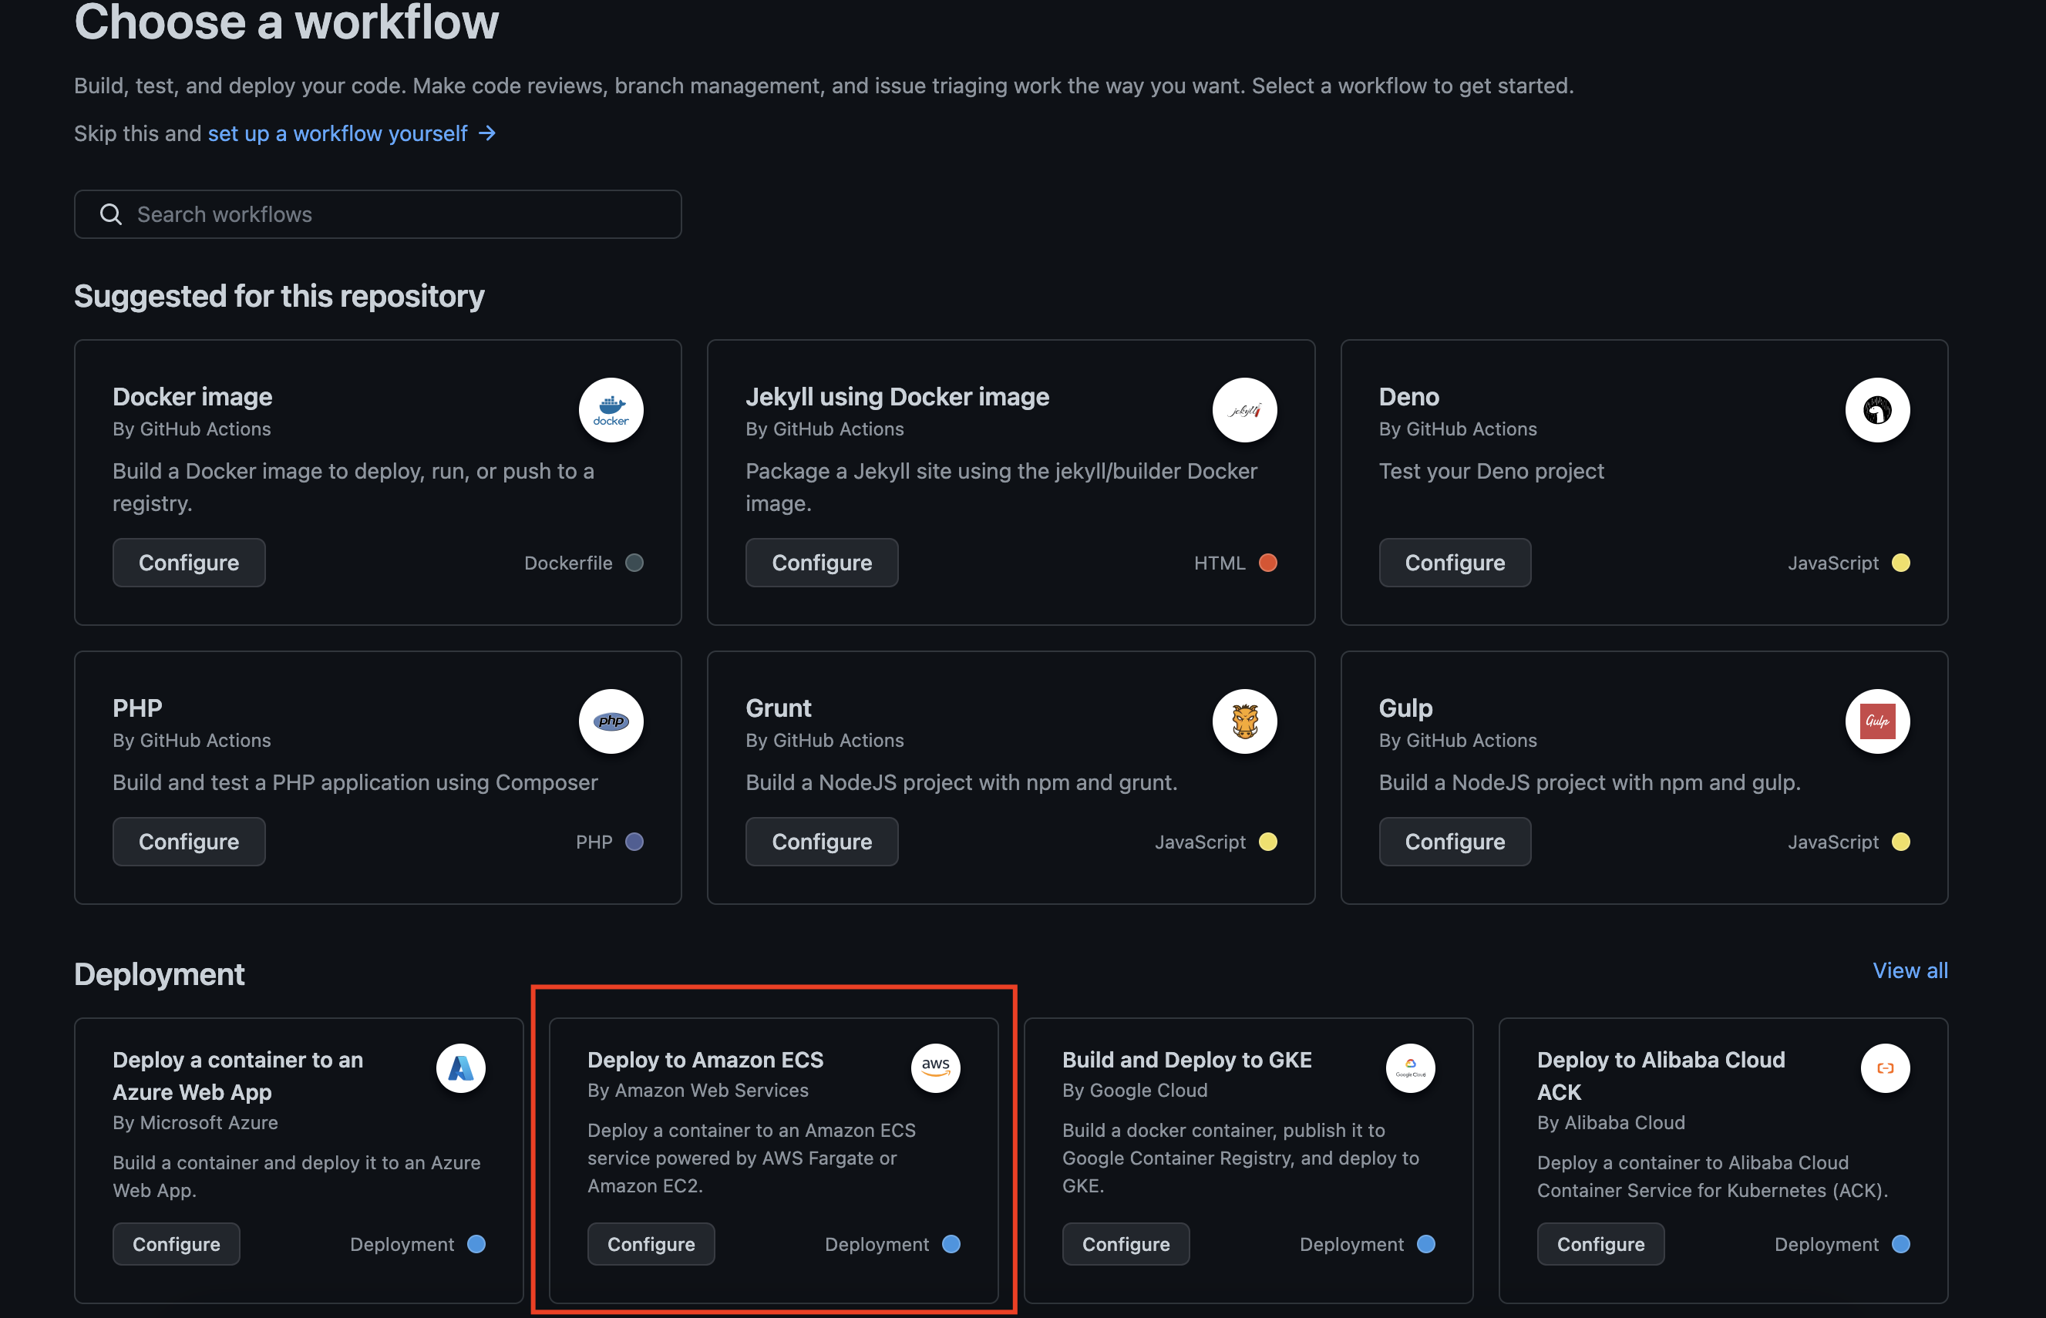2046x1318 pixels.
Task: Click the PHP logo icon
Action: point(611,721)
